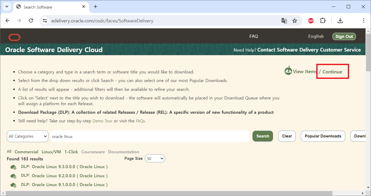
Task: Click cloud icon beside Oracle Linux 9.1.0.0.0
Action: tap(13, 185)
